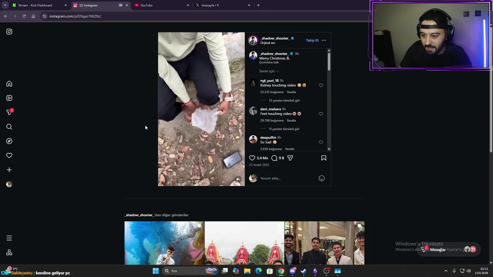Open the Windows Start menu

point(156,271)
